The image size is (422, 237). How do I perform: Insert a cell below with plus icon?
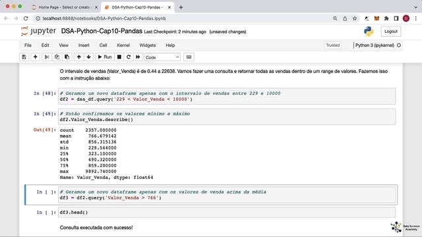coord(35,57)
